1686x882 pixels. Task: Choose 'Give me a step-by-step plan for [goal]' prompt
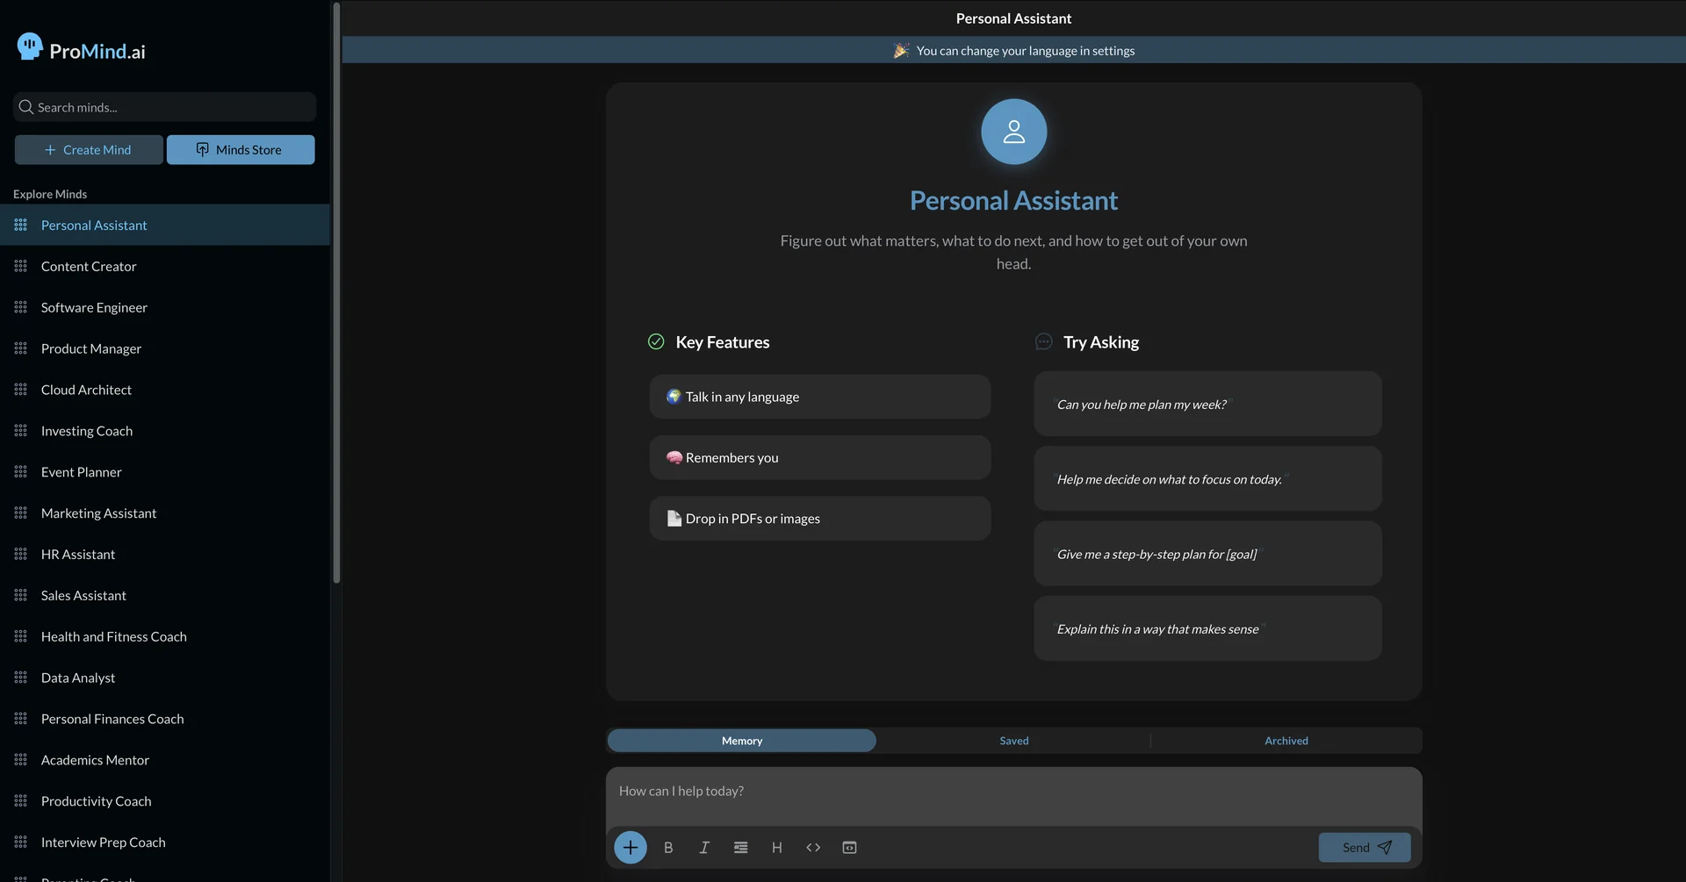[1207, 554]
